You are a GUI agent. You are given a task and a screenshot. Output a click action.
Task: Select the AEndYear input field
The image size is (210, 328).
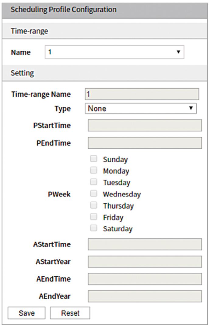[145, 296]
